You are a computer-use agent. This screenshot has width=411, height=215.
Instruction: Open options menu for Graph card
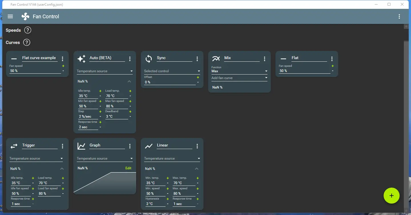[x=130, y=146]
